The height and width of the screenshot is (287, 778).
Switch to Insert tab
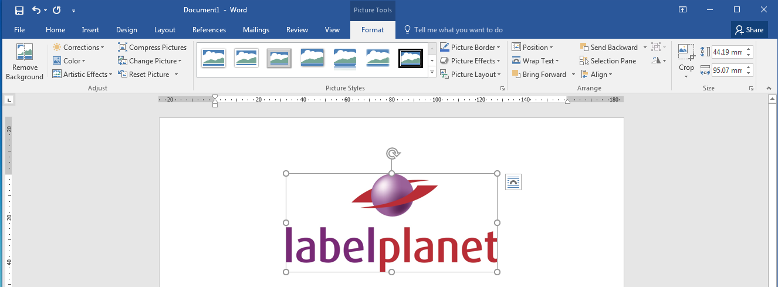(90, 30)
